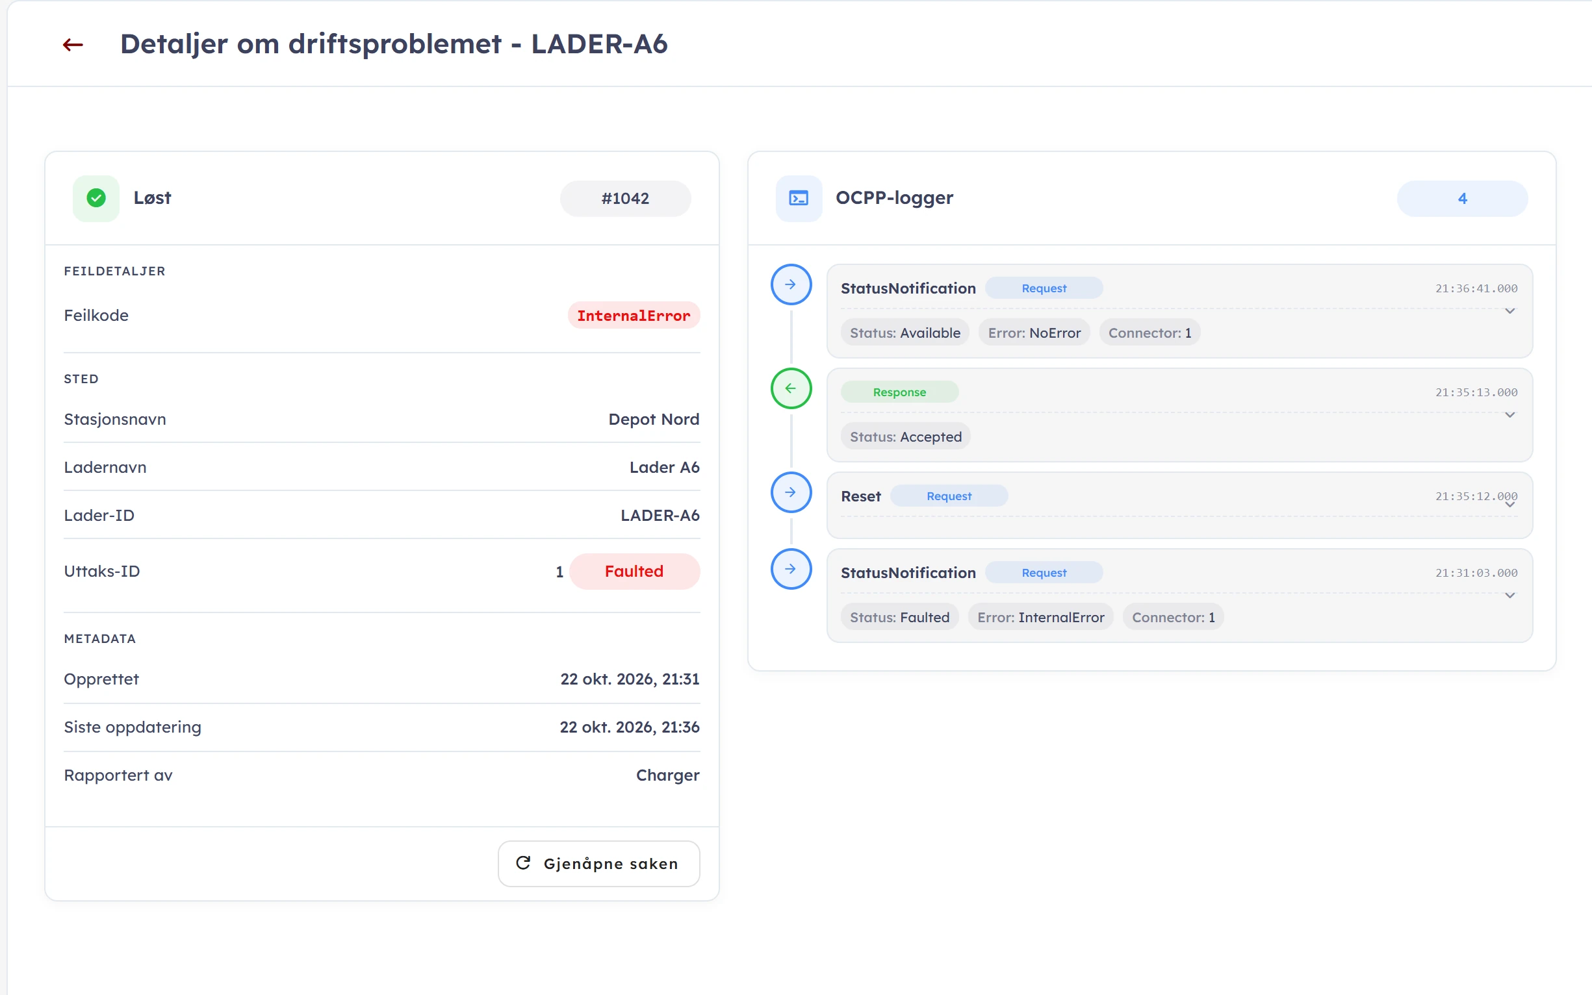Click the #1042 case number badge
Image resolution: width=1592 pixels, height=995 pixels.
point(625,198)
